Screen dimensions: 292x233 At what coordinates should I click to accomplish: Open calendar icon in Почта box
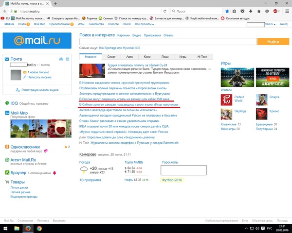pos(68,59)
